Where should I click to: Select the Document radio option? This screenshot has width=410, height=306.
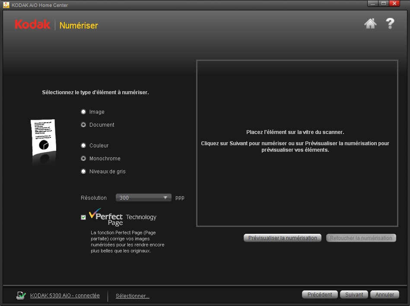point(83,125)
